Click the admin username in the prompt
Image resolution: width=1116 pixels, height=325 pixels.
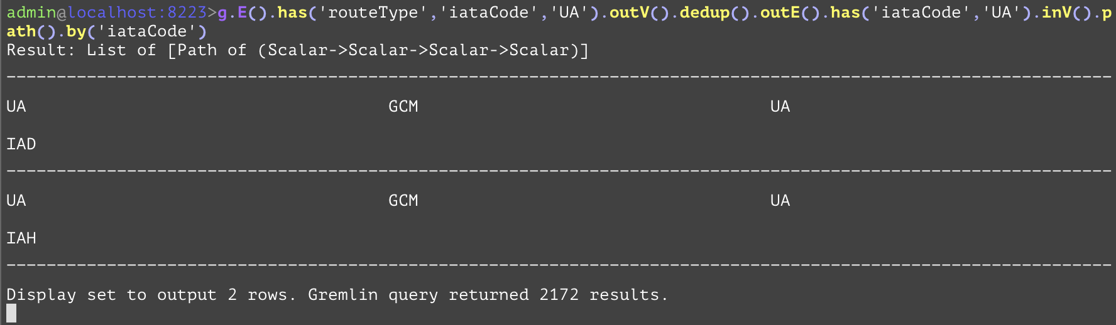pyautogui.click(x=31, y=13)
